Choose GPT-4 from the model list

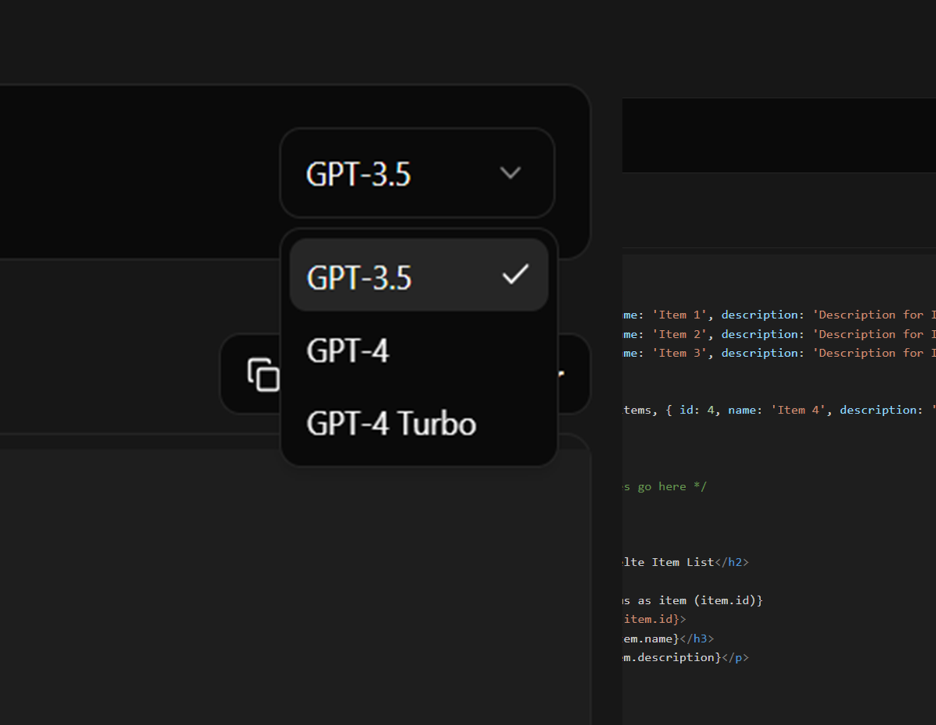[x=347, y=351]
